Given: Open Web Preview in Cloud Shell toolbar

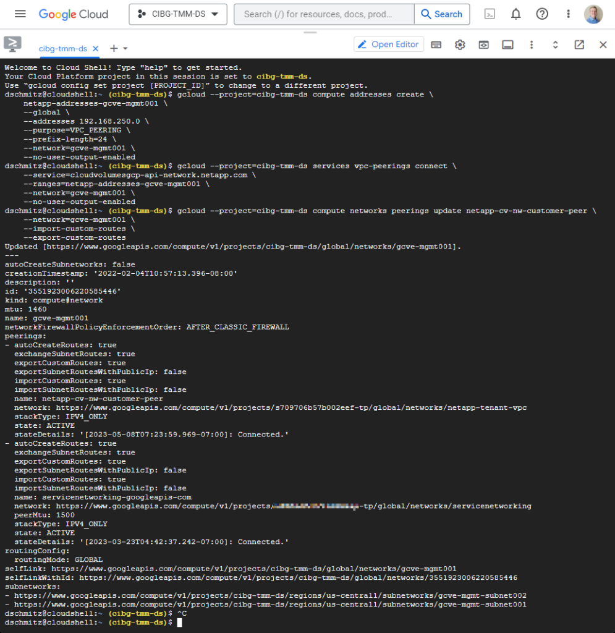Looking at the screenshot, I should (483, 45).
